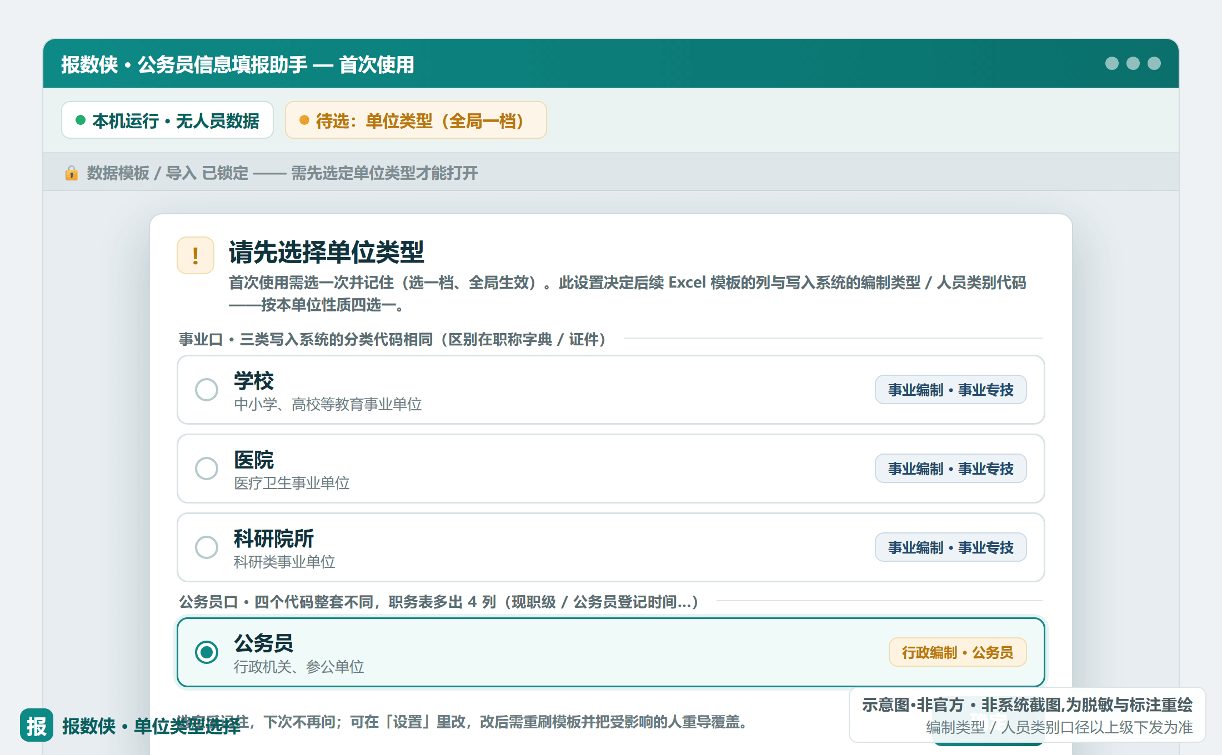Screen dimensions: 1222x755
Task: Click the orange dot in 待选 chip
Action: tap(304, 120)
